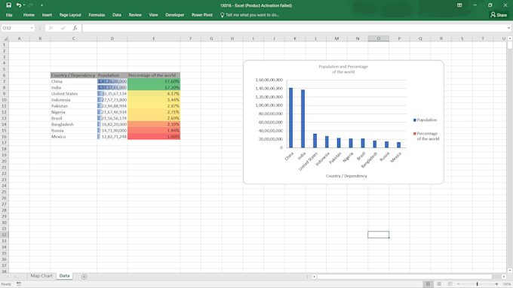
Task: Click the previous sheet navigation arrow
Action: click(8, 277)
